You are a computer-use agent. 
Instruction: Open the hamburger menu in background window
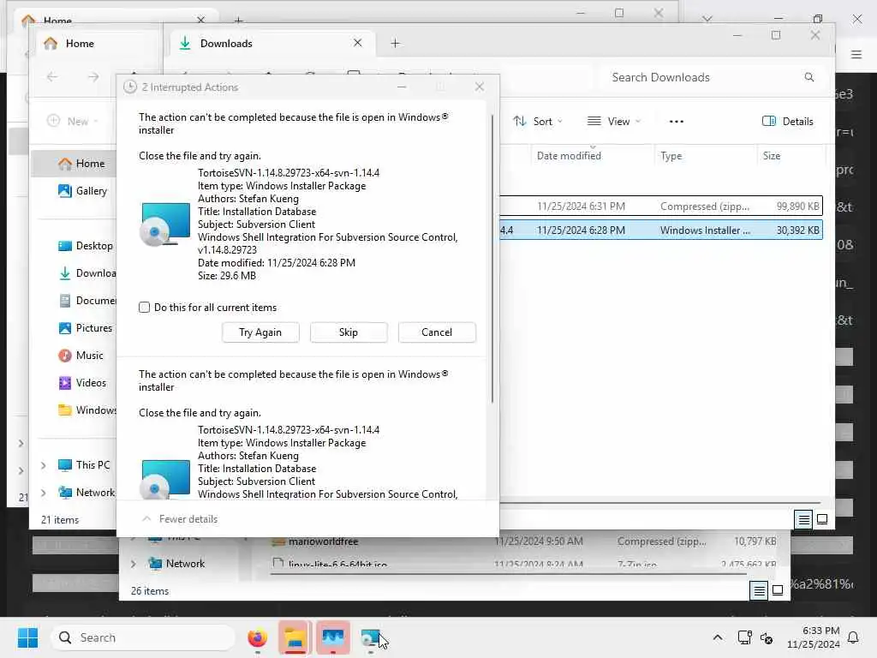pyautogui.click(x=856, y=54)
